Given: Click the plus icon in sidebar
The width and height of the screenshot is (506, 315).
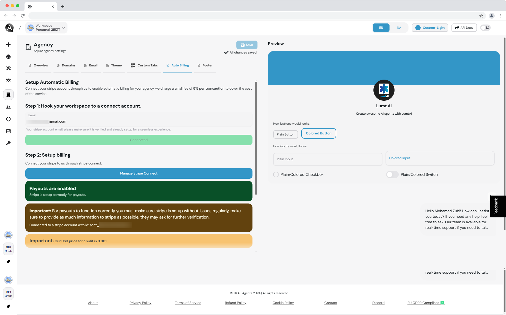Looking at the screenshot, I should (8, 45).
